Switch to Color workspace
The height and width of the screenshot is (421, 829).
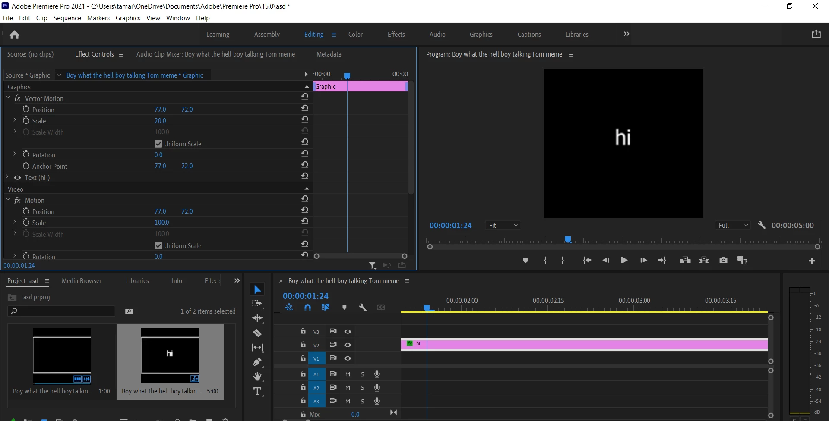point(355,35)
